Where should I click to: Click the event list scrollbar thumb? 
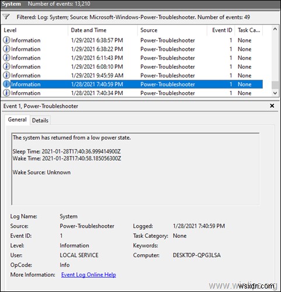point(275,85)
